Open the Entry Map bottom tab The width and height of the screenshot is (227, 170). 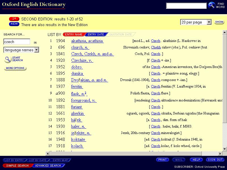click(60, 160)
